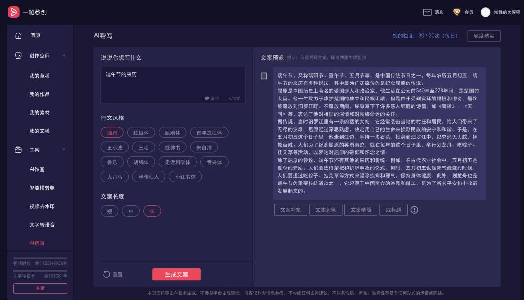Click the 创作空间 monitor icon
The image size is (524, 300).
pyautogui.click(x=18, y=56)
